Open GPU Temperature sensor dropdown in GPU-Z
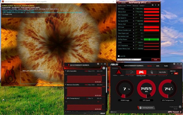 tap(134, 15)
